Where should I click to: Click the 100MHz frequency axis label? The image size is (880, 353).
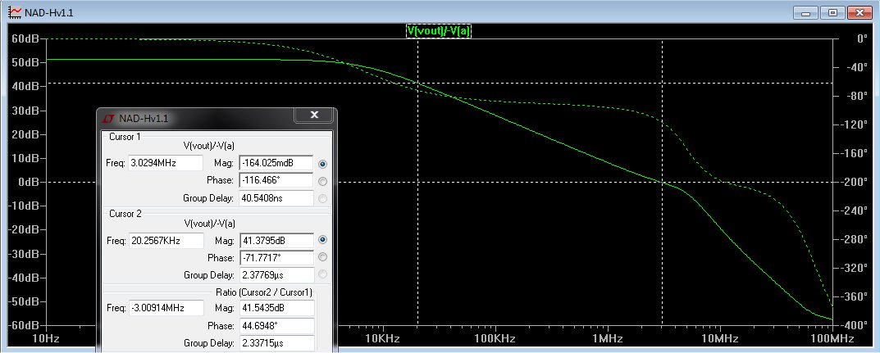coord(831,339)
